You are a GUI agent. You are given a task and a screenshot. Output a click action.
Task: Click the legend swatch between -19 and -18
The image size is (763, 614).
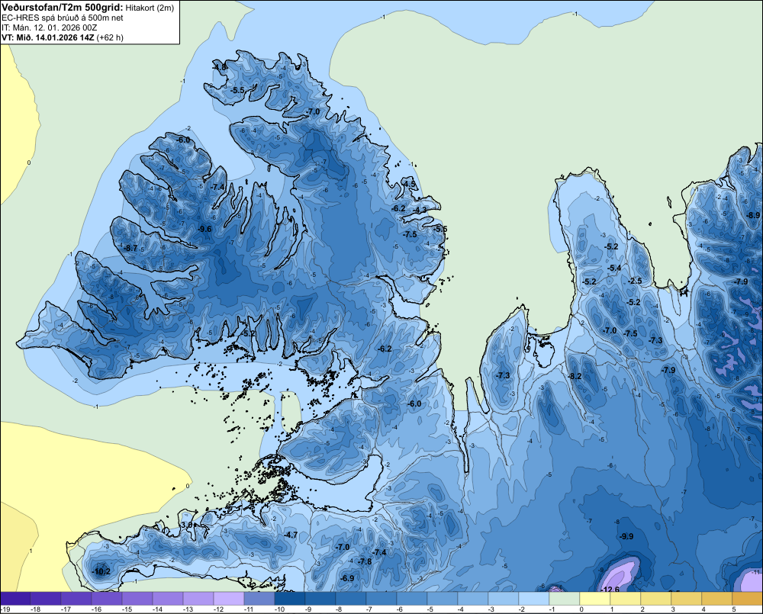pyautogui.click(x=15, y=598)
